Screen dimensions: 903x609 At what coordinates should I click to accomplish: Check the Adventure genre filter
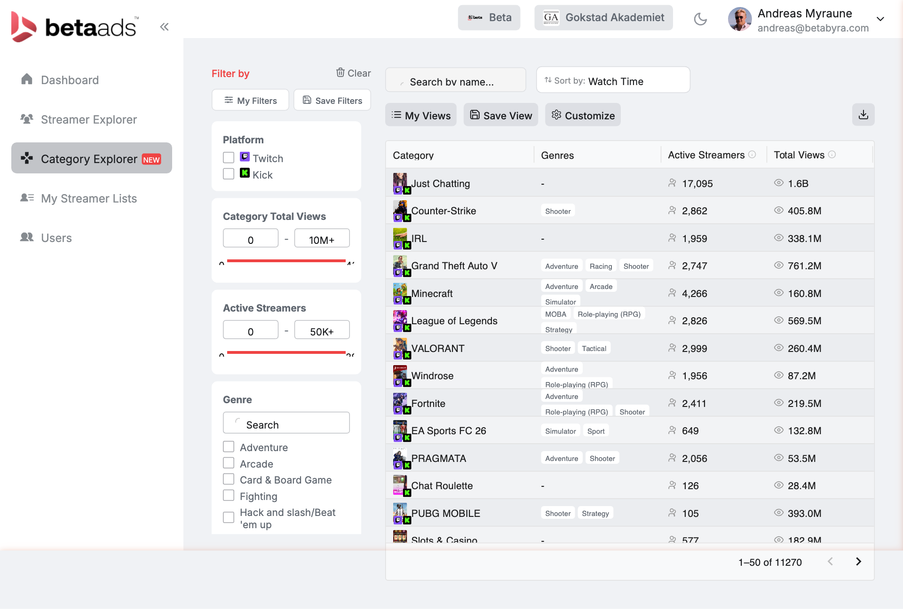pos(229,446)
